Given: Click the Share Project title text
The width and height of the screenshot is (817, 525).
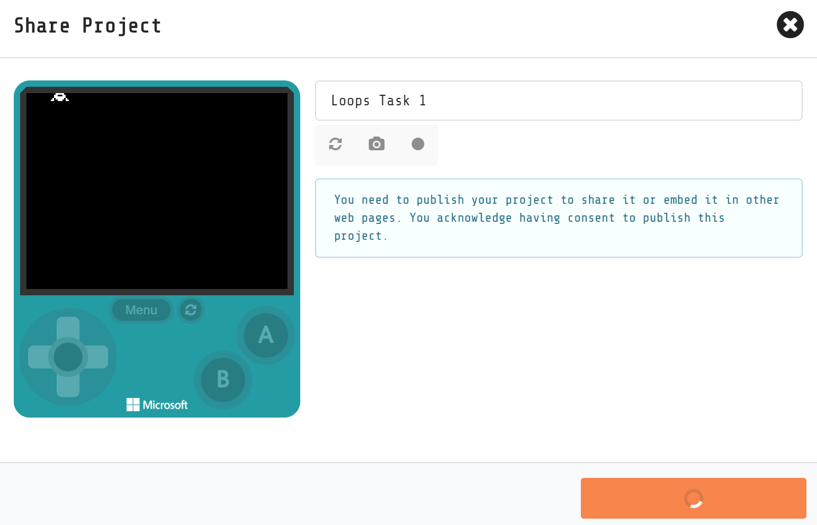Looking at the screenshot, I should [87, 25].
